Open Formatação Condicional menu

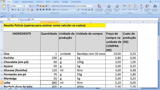(99, 8)
